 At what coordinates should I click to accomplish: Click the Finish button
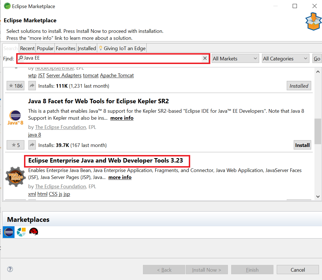pyautogui.click(x=252, y=270)
